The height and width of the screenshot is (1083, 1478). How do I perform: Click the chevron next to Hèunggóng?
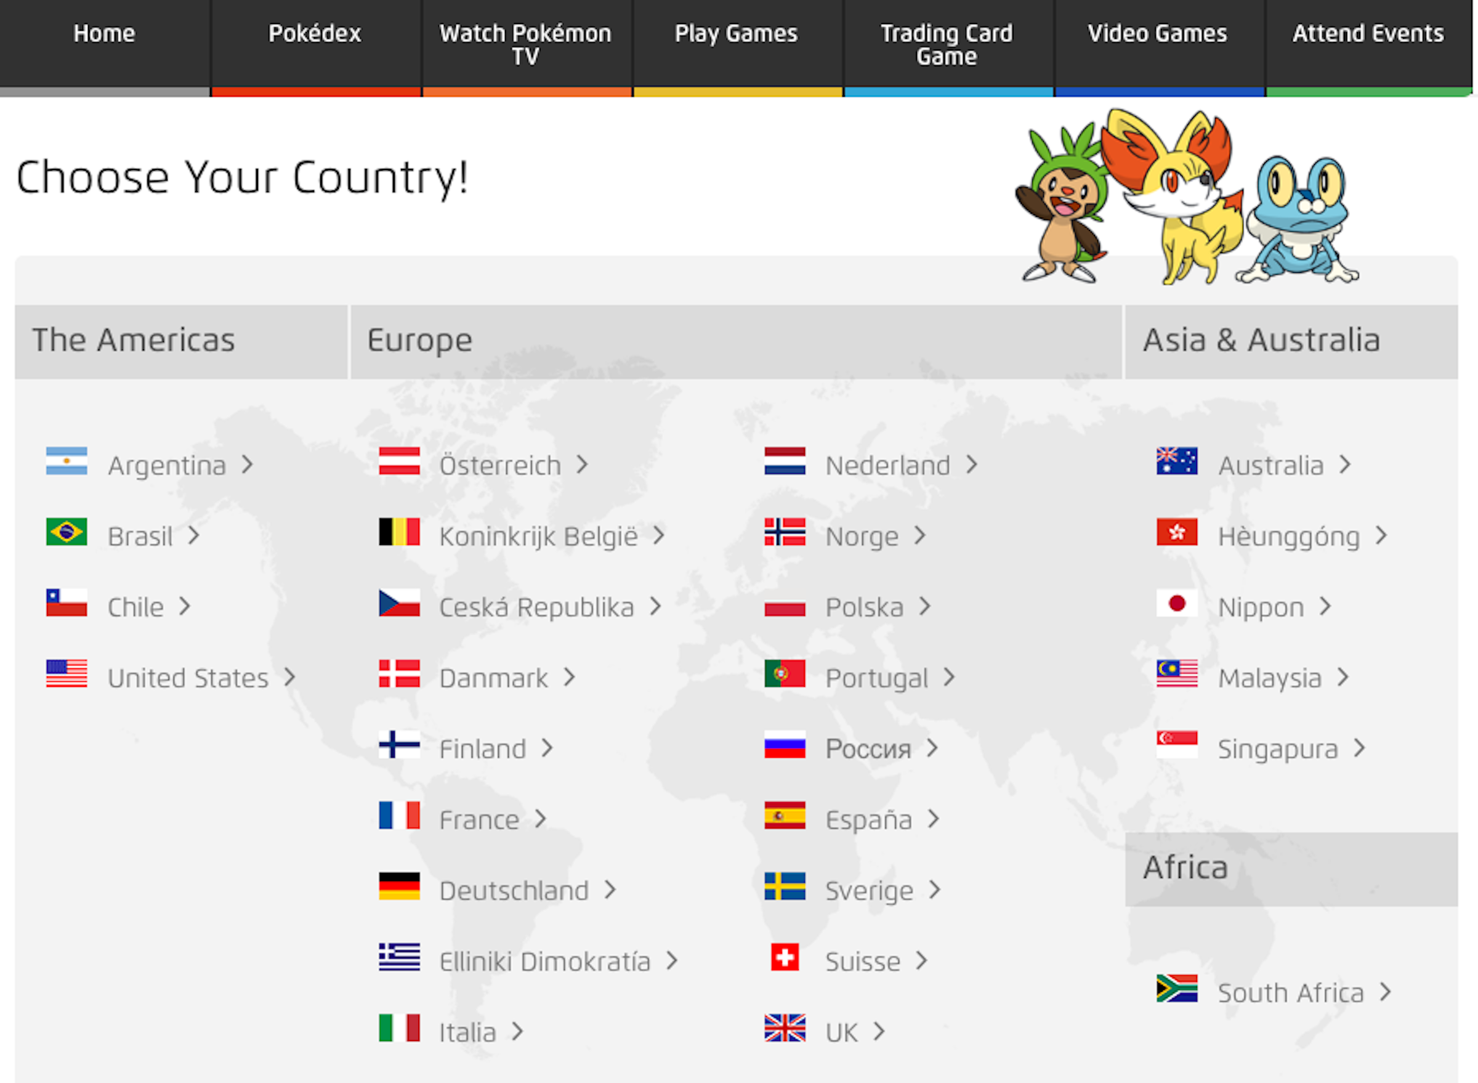tap(1381, 535)
